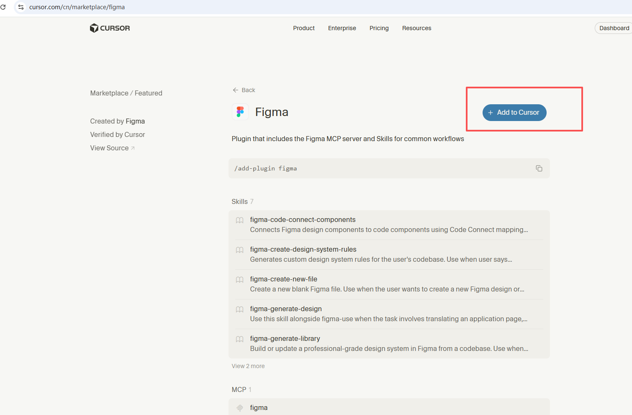Reload the page with the browser refresh icon
This screenshot has width=632, height=415.
coord(3,7)
